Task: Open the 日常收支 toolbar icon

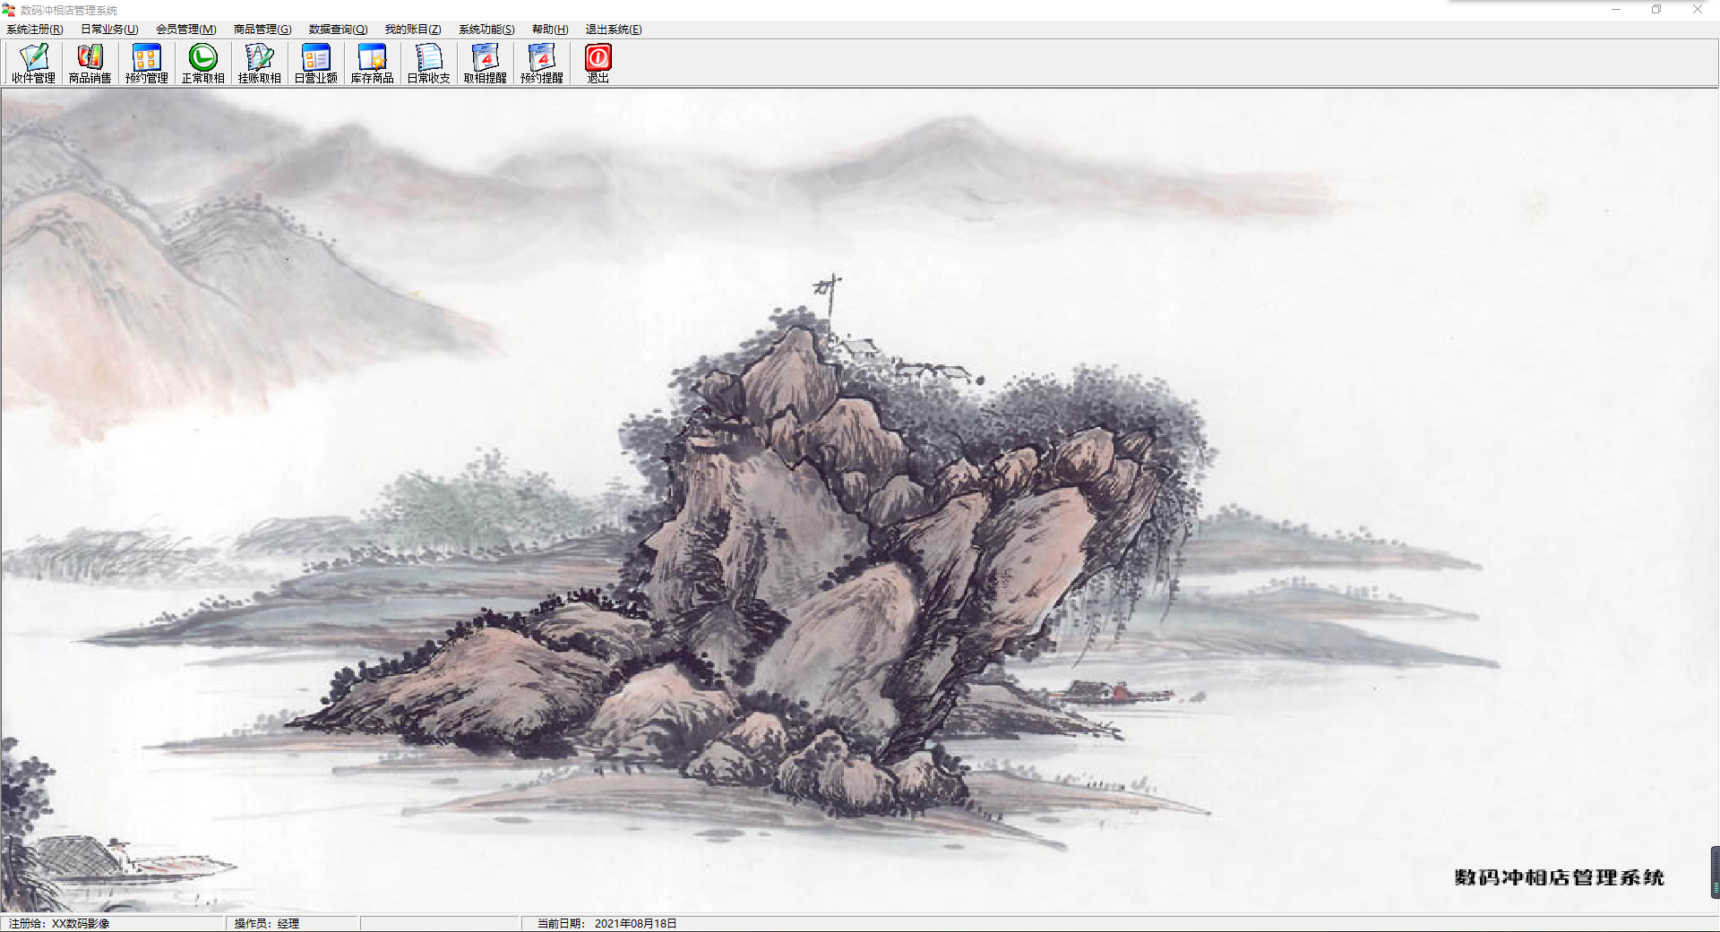Action: point(429,64)
